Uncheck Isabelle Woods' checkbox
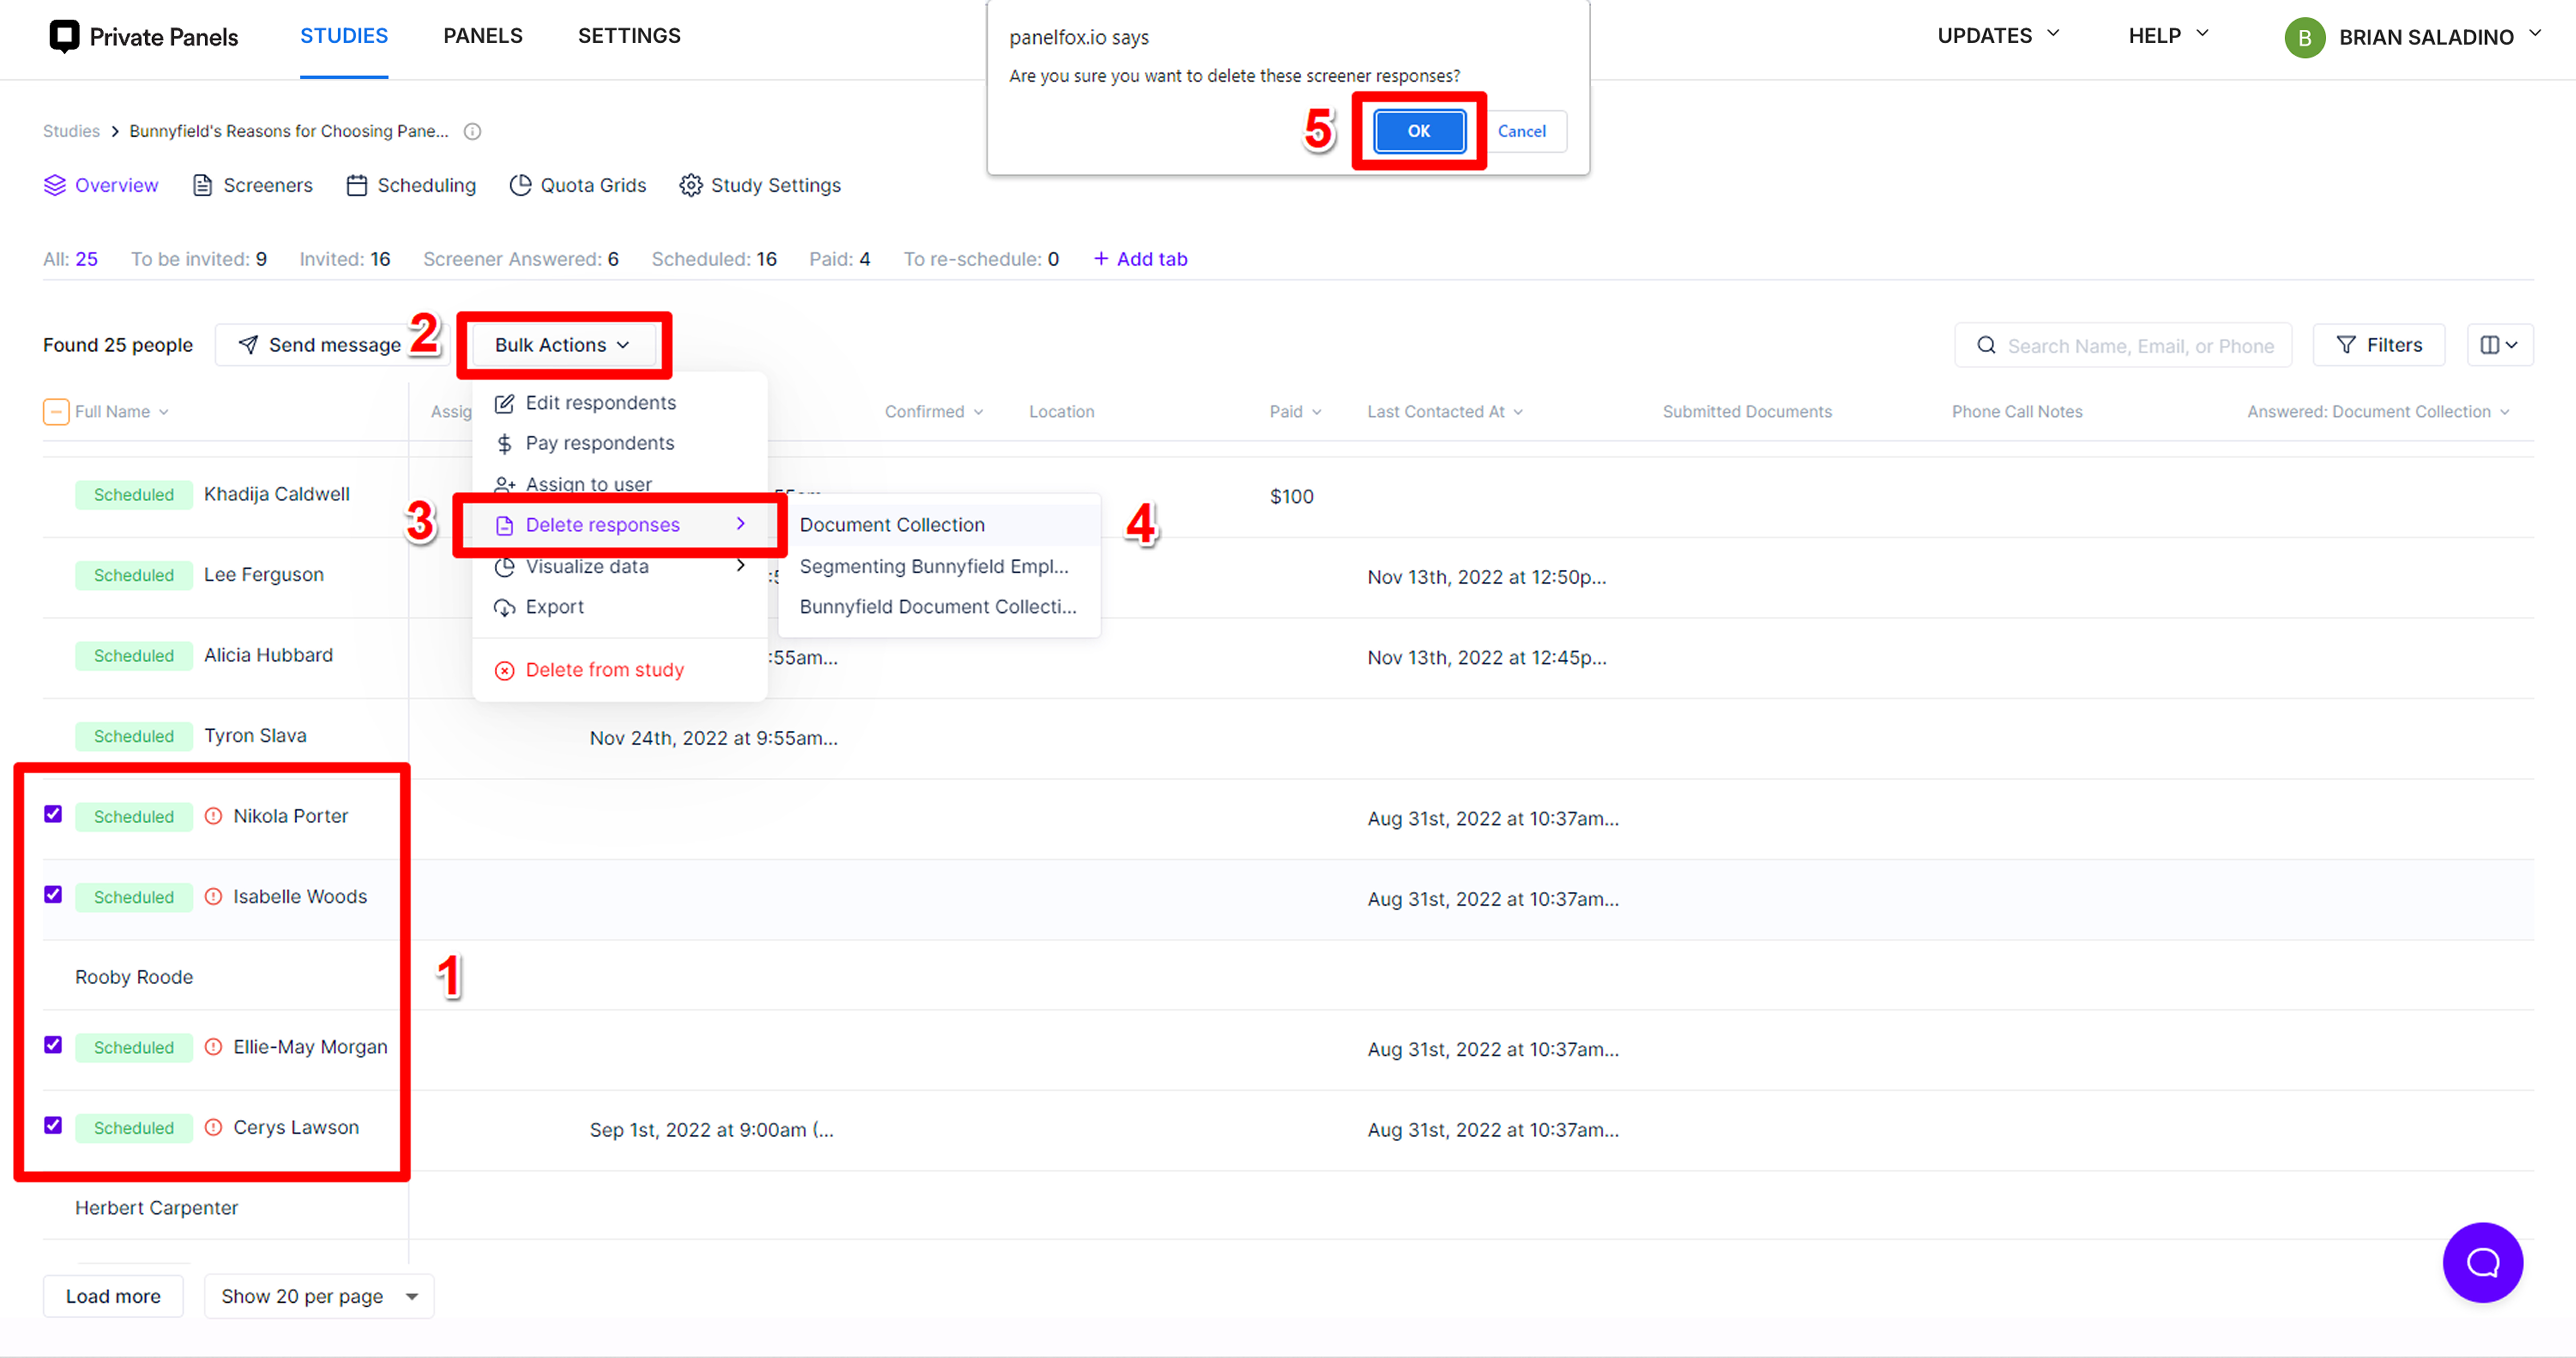The width and height of the screenshot is (2576, 1358). [53, 895]
